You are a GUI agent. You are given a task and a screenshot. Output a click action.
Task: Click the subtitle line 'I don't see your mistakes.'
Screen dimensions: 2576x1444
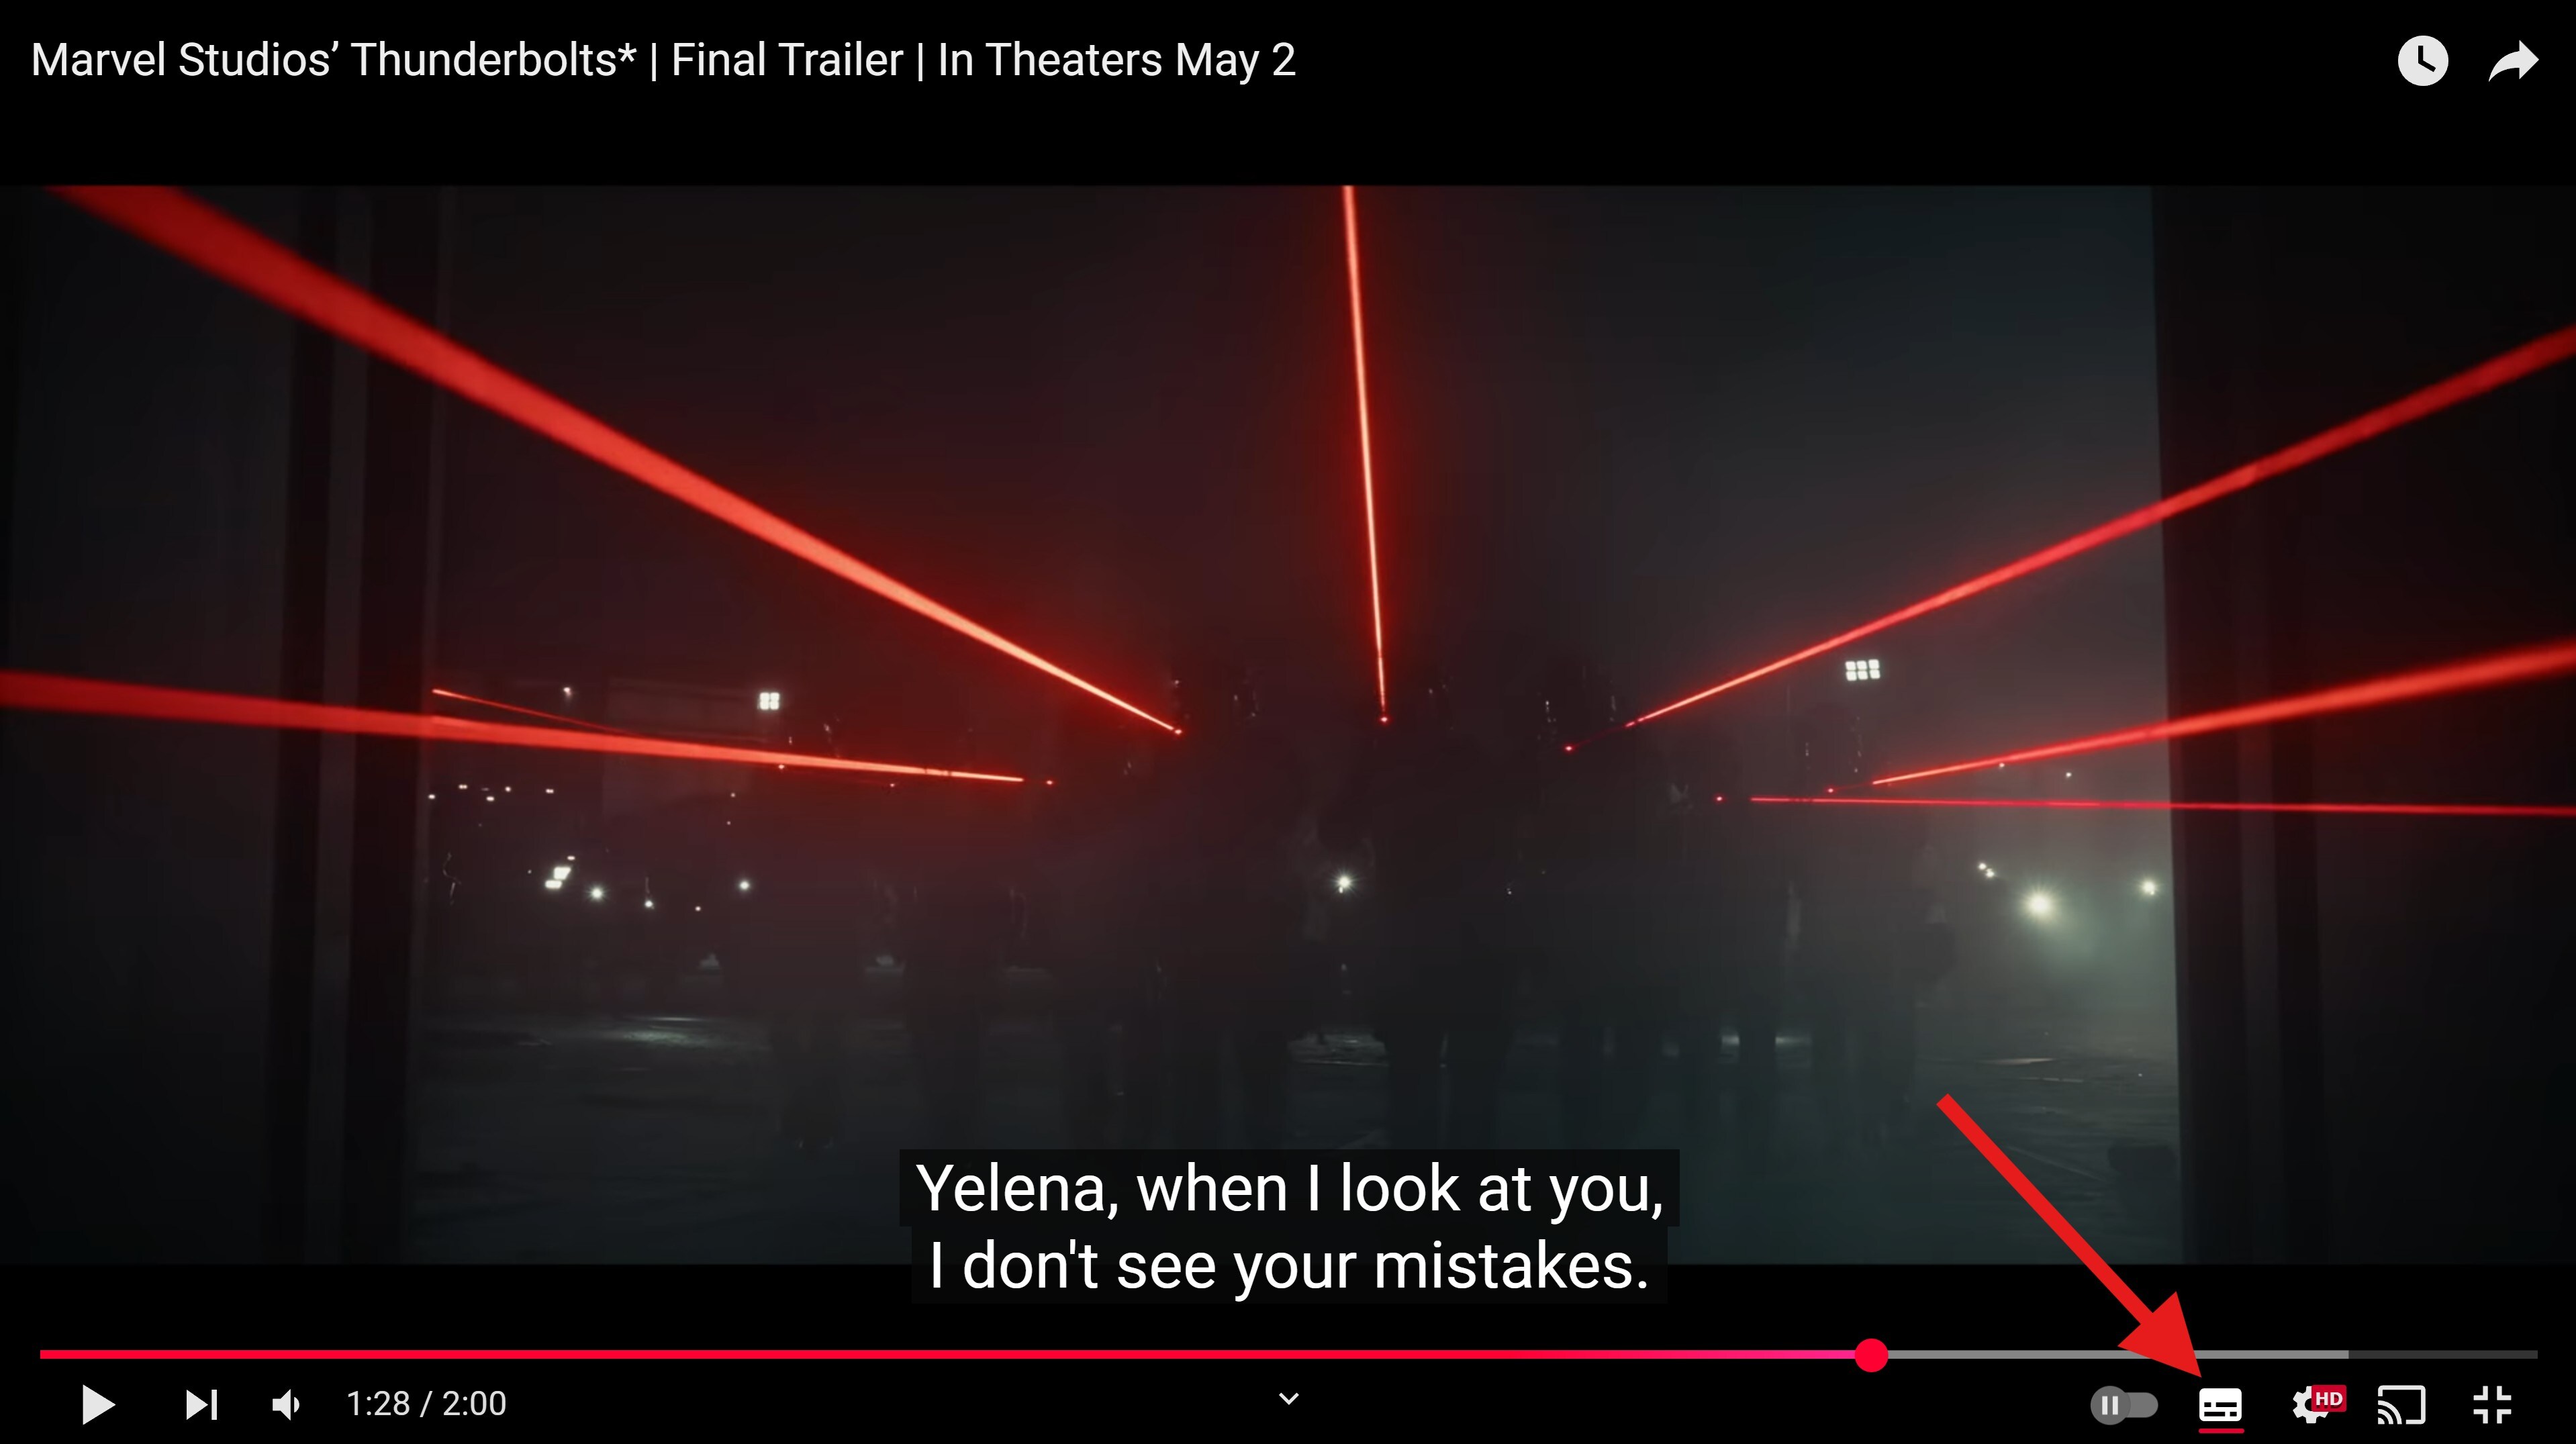pyautogui.click(x=1289, y=1266)
